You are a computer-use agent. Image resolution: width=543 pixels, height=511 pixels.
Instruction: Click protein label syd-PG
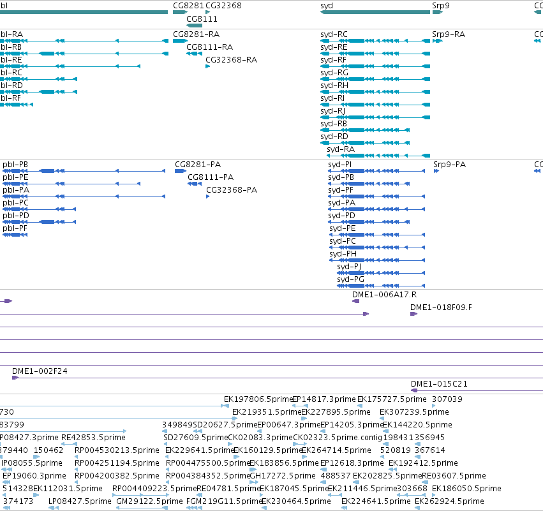coord(350,279)
